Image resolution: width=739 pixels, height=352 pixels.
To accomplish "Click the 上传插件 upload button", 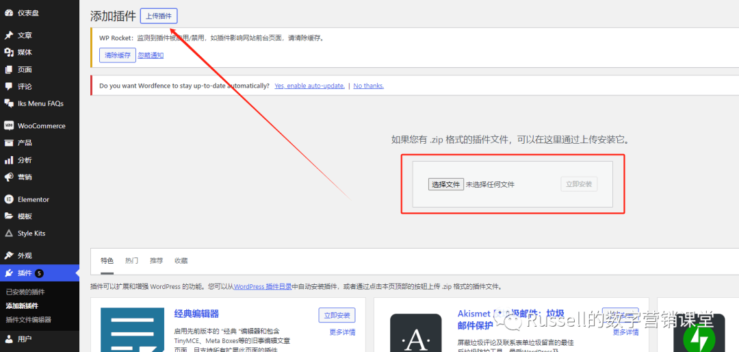I will pos(159,16).
